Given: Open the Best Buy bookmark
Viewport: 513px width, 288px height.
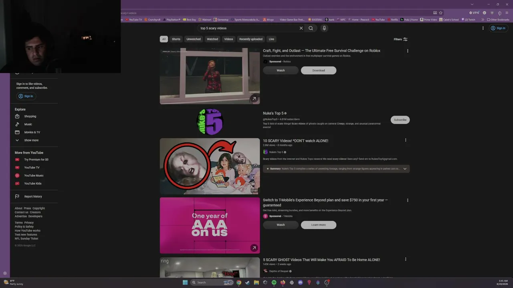Looking at the screenshot, I should coord(190,20).
